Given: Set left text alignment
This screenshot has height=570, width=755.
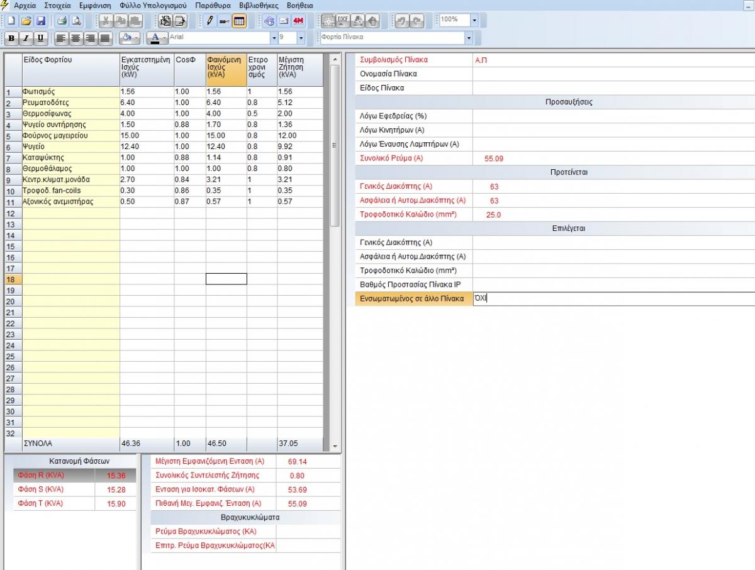Looking at the screenshot, I should [x=61, y=38].
